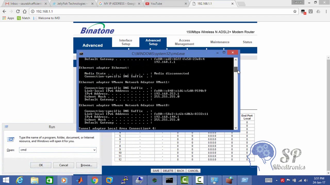Viewport: 330px width, 185px height.
Task: Switch to the JellyFish Technologies tab
Action: click(72, 4)
